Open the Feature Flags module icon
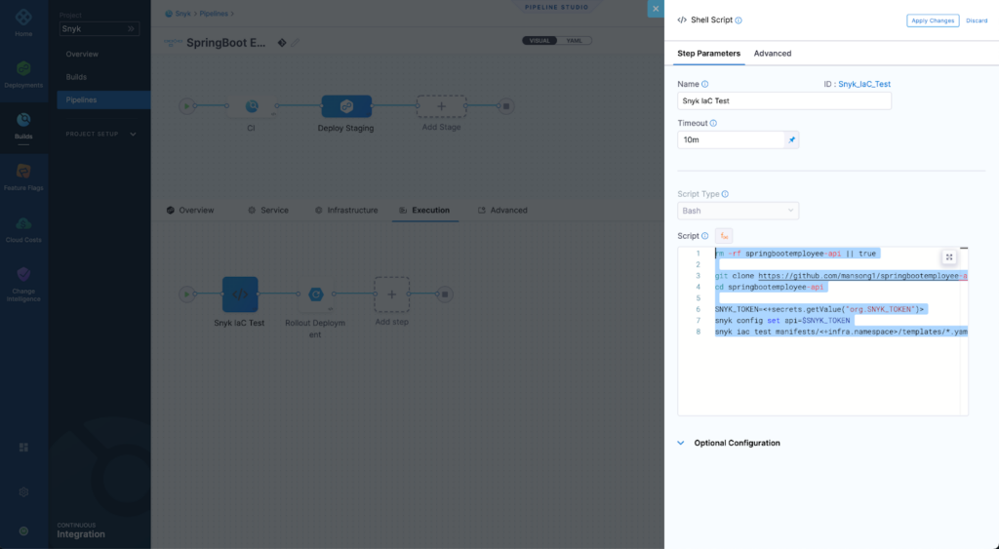 pos(23,172)
